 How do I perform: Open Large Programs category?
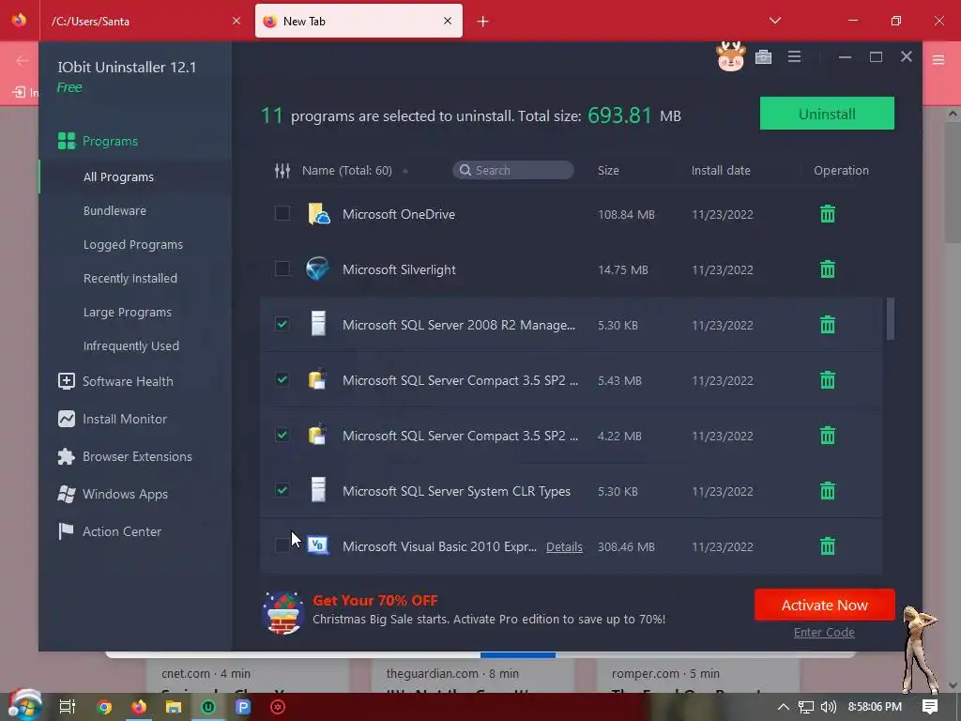128,312
